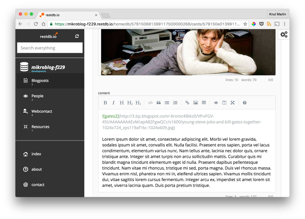305x219 pixels.
Task: Open markdown help question mark icon
Action: click(244, 103)
